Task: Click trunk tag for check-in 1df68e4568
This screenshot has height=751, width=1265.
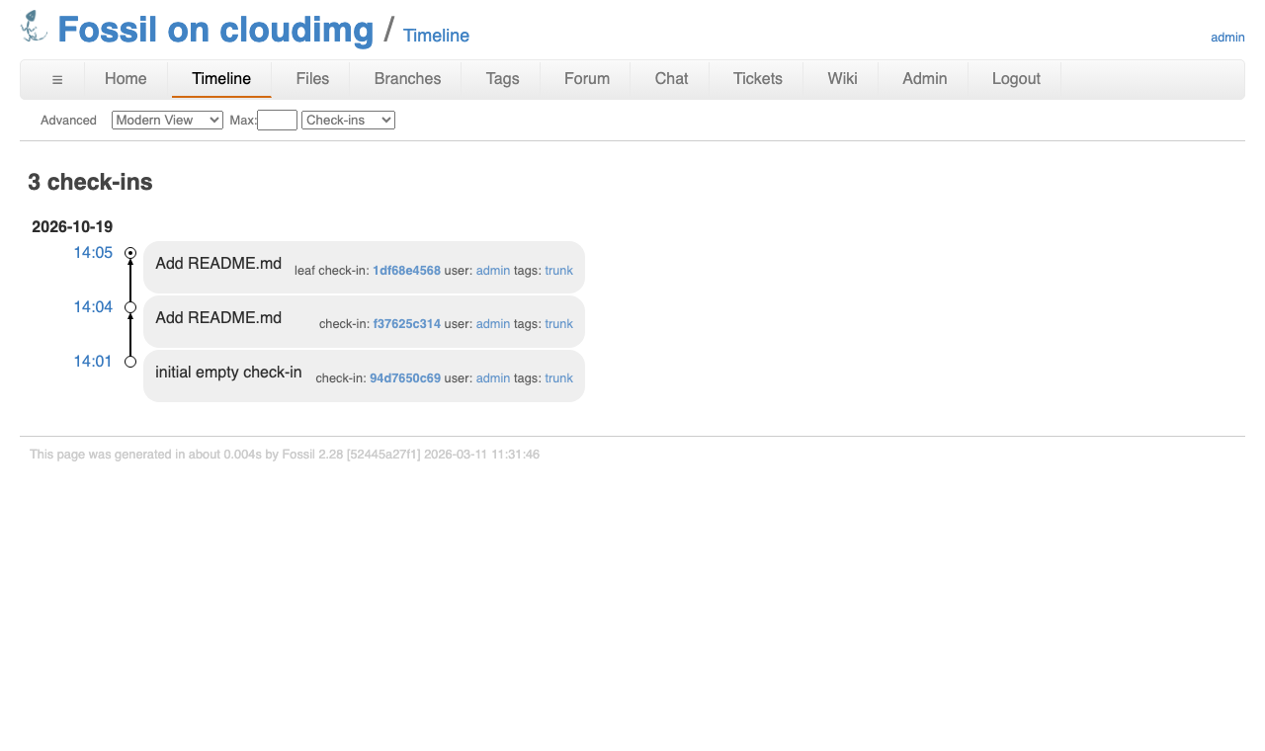Action: (558, 271)
